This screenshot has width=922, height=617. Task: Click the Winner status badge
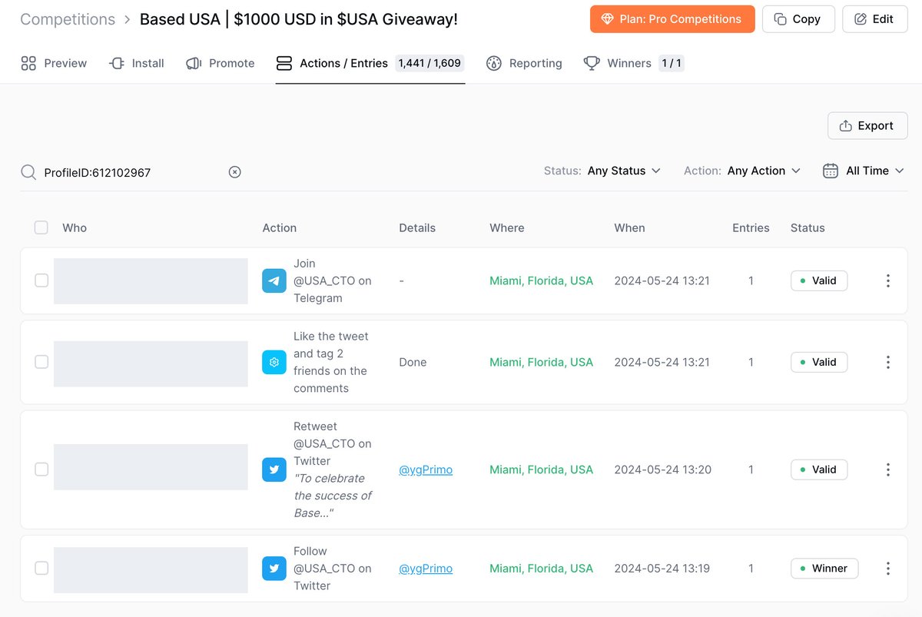click(x=824, y=569)
